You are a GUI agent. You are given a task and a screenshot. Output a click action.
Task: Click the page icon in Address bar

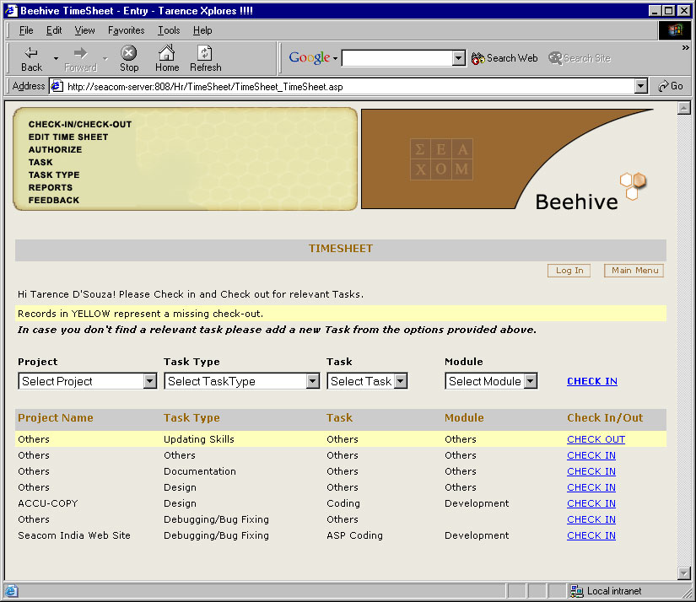coord(57,86)
